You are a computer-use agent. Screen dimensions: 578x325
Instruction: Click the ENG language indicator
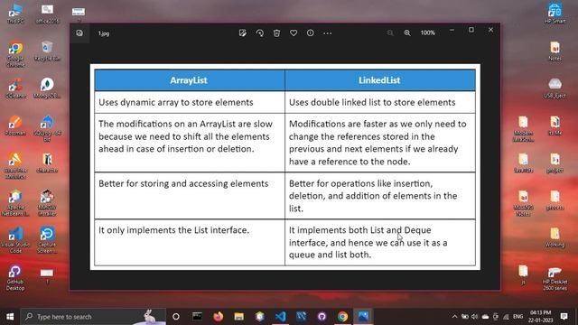pyautogui.click(x=517, y=317)
